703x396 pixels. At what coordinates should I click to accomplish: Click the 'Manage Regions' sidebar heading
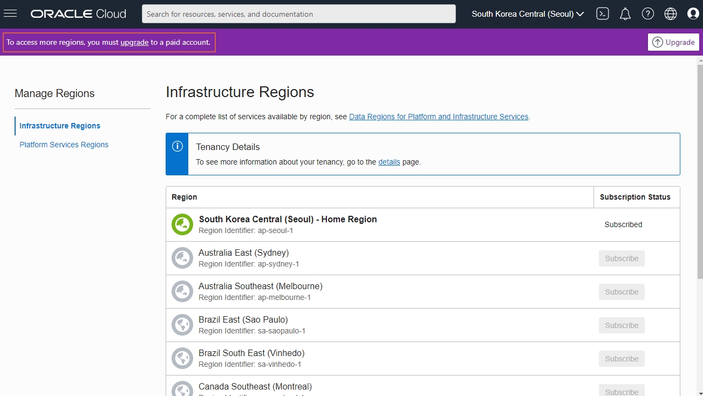pyautogui.click(x=54, y=93)
